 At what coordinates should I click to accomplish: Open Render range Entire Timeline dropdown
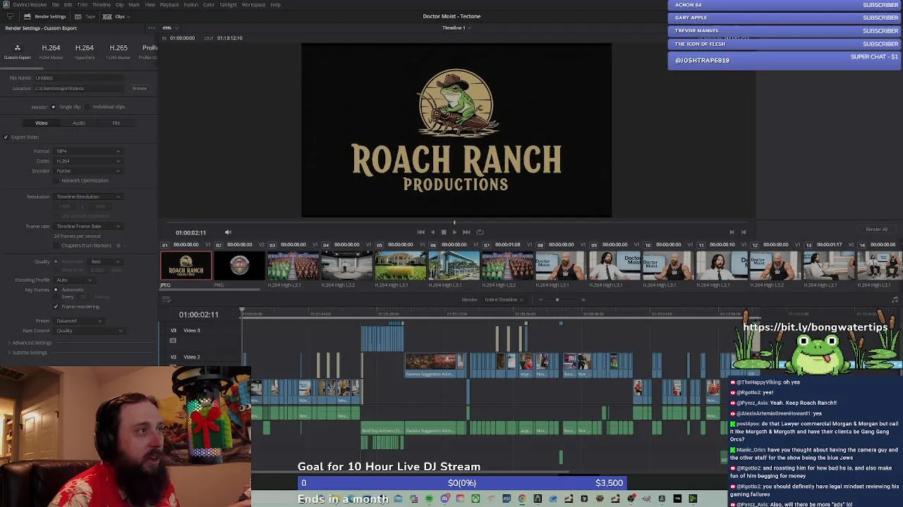[504, 300]
